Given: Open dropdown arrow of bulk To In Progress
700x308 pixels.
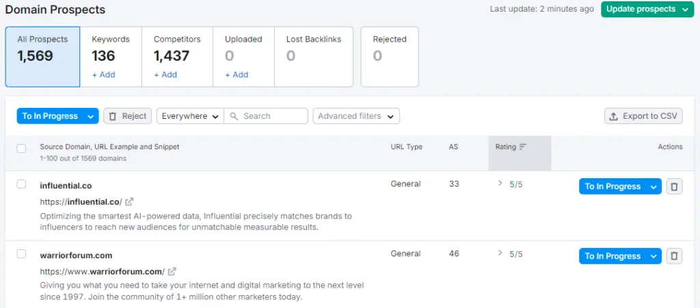Looking at the screenshot, I should pos(90,116).
